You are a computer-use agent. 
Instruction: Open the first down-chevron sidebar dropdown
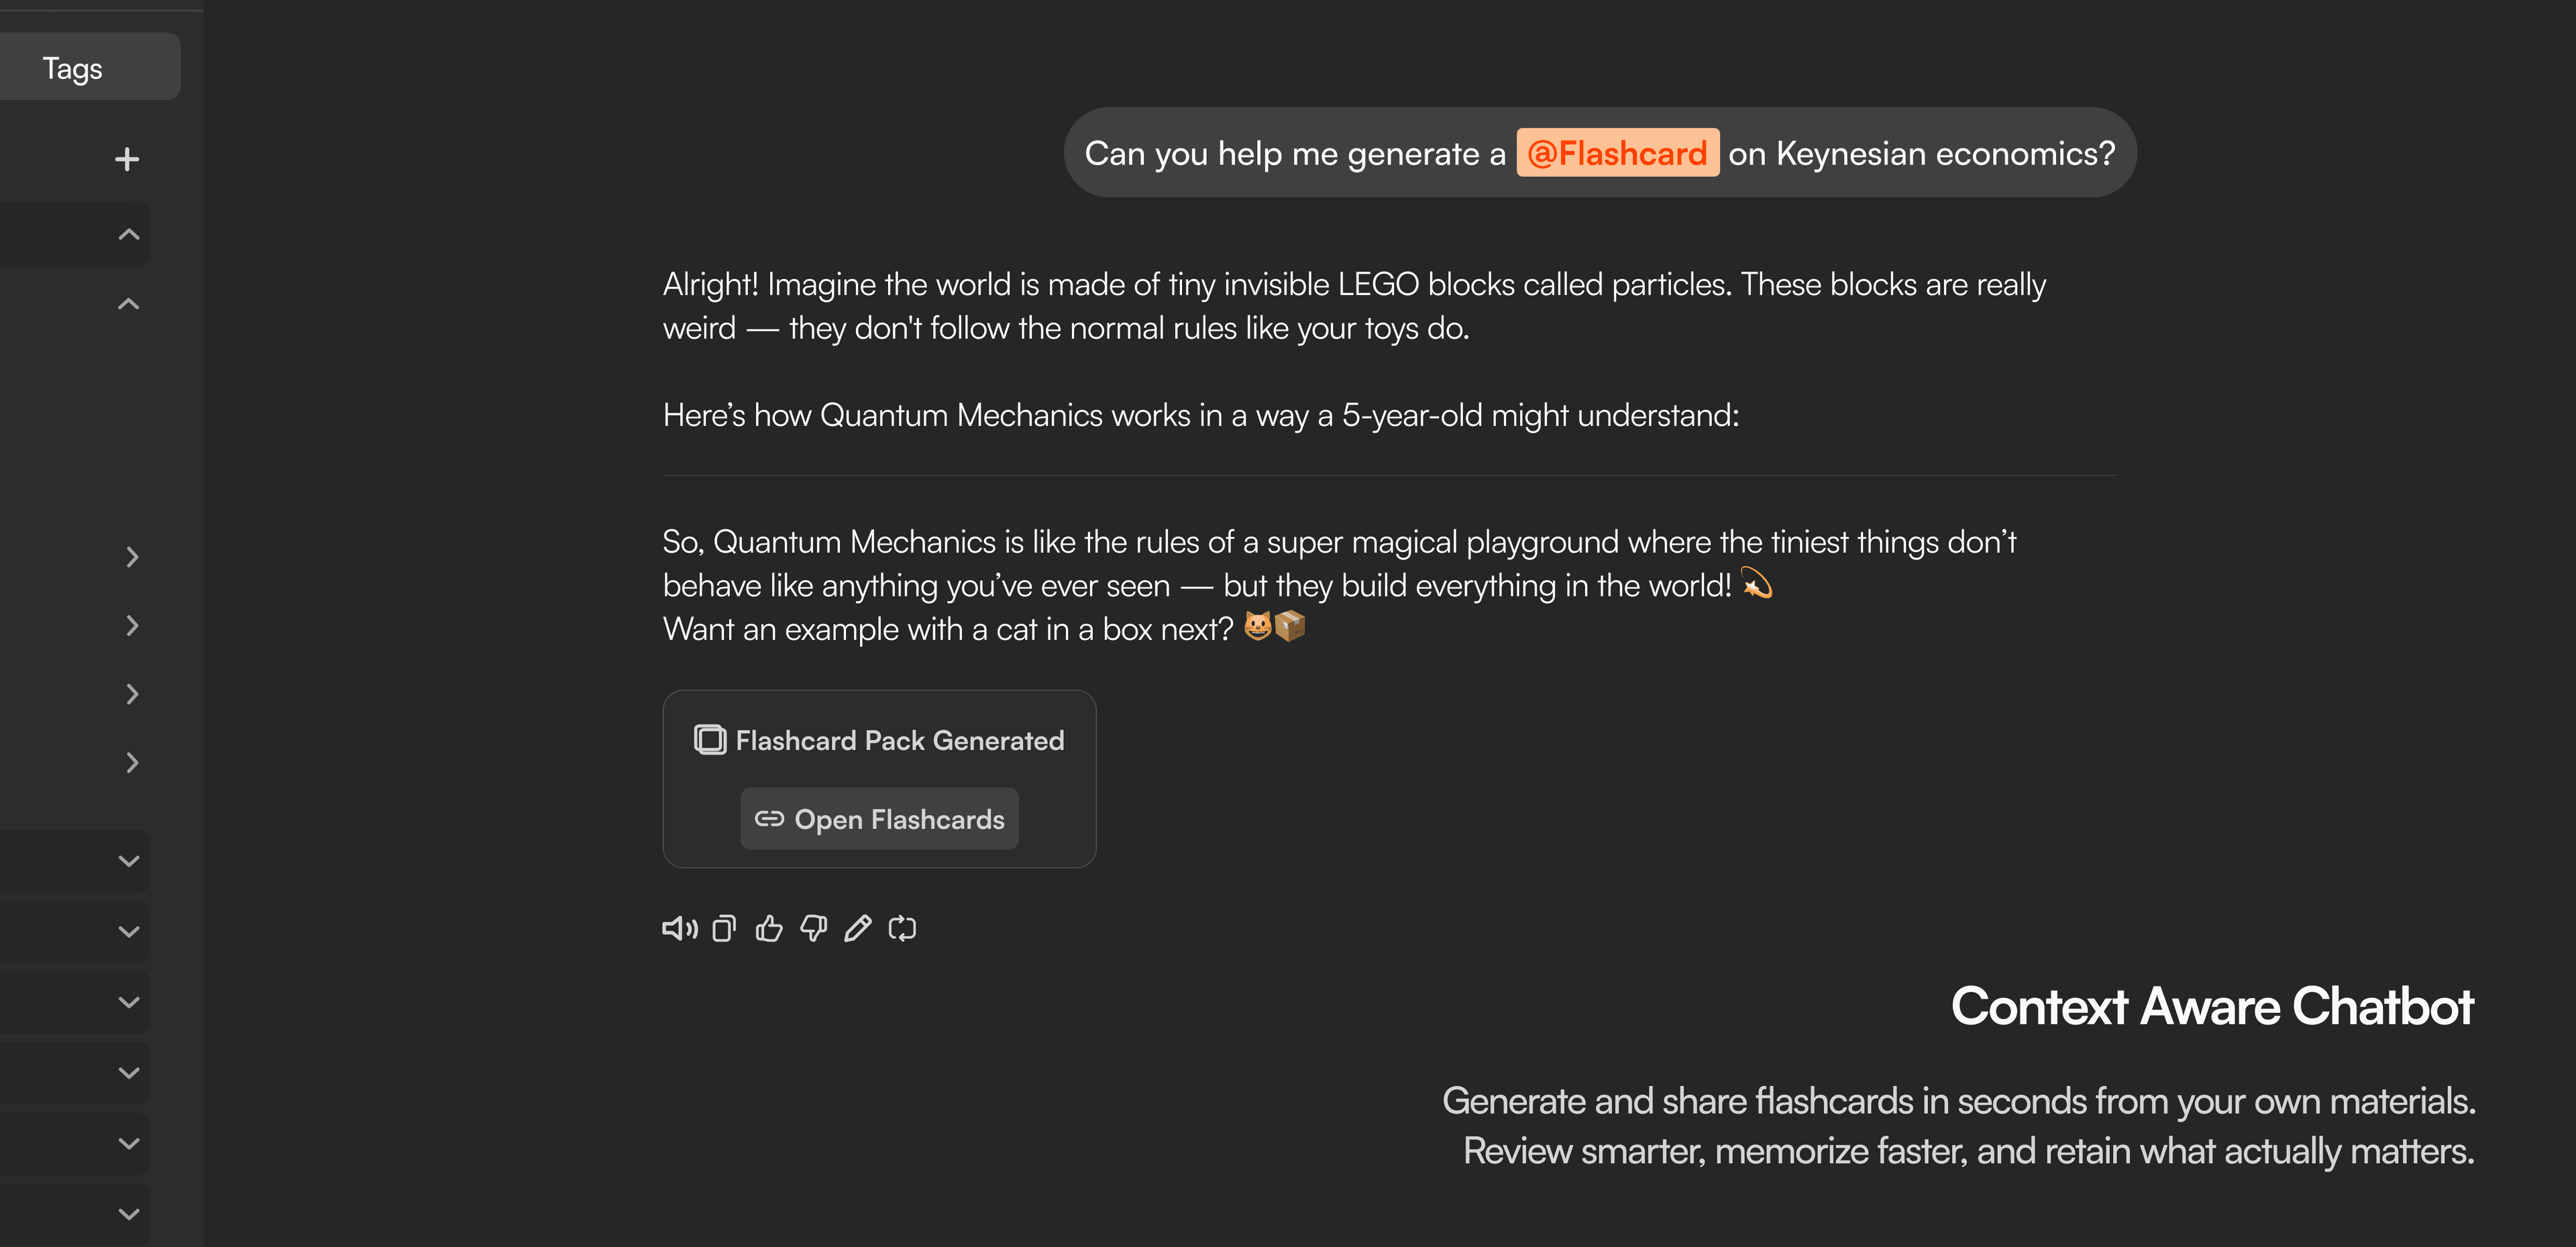tap(129, 861)
